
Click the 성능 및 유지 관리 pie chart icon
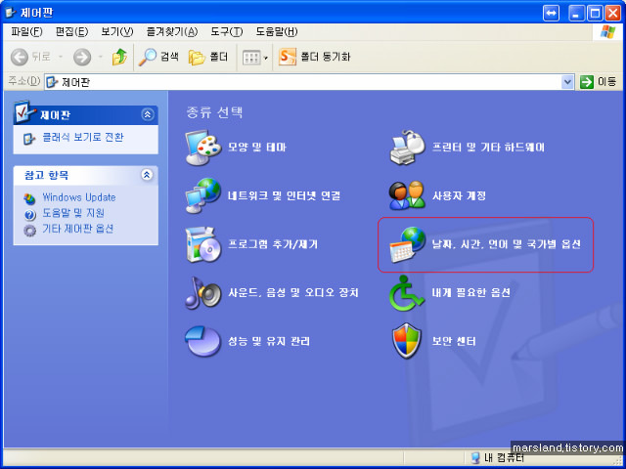(x=203, y=341)
